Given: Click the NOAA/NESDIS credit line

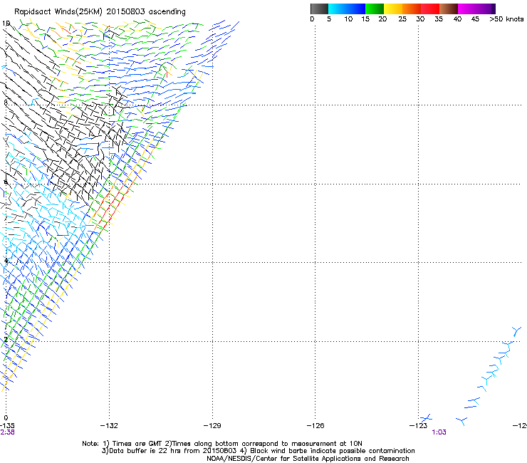Looking at the screenshot, I should coord(308,459).
